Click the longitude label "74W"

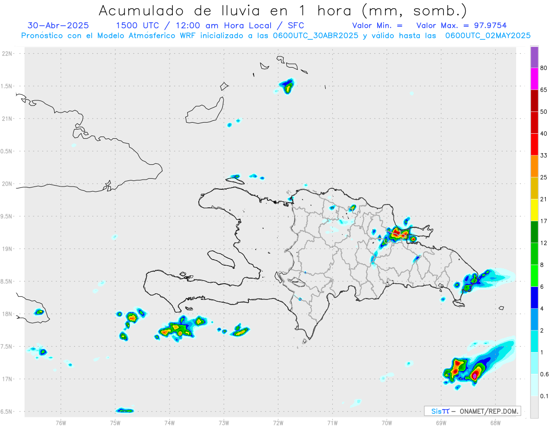[169, 422]
